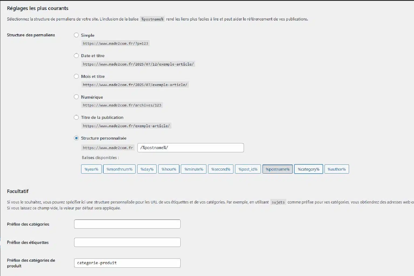
Task: Click the Réglages les plus courants heading
Action: click(x=38, y=8)
